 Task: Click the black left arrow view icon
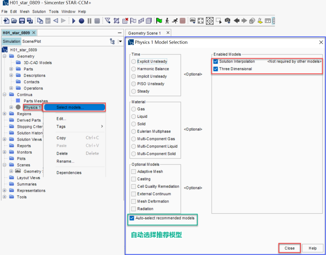[237, 21]
